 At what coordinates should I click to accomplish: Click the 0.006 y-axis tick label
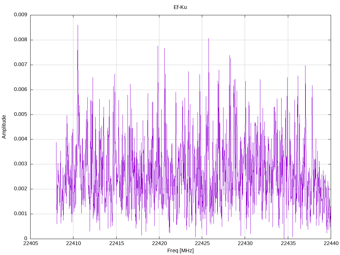[21, 90]
